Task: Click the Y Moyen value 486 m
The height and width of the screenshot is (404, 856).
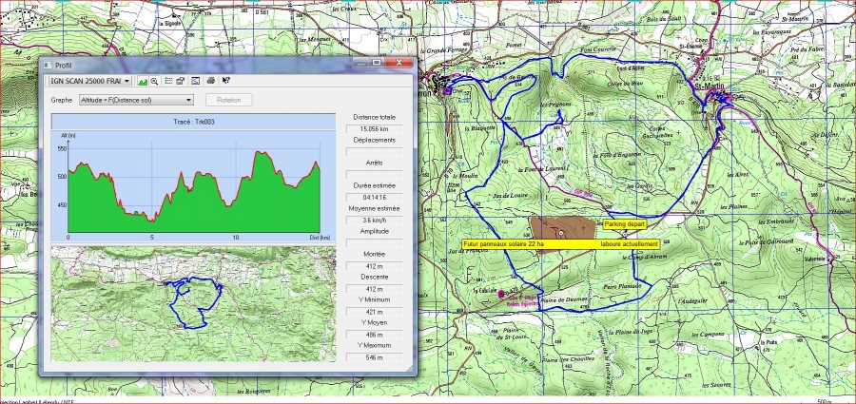Action: [x=375, y=335]
